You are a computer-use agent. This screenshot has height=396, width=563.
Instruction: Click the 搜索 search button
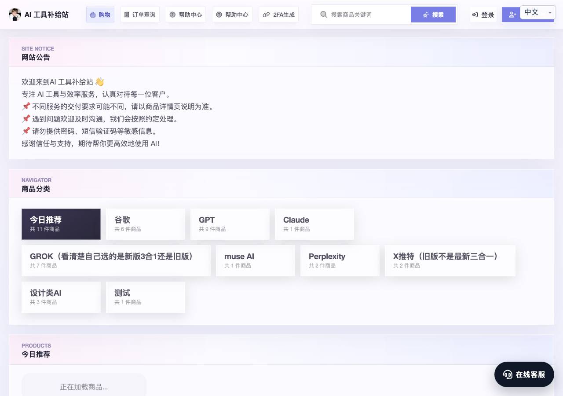coord(433,15)
